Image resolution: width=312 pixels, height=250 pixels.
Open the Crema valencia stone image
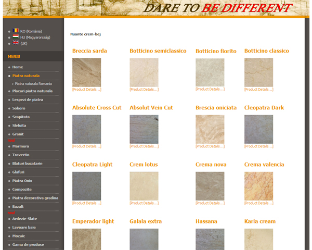pyautogui.click(x=258, y=186)
